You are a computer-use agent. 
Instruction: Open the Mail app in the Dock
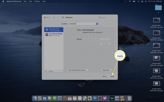point(45,98)
